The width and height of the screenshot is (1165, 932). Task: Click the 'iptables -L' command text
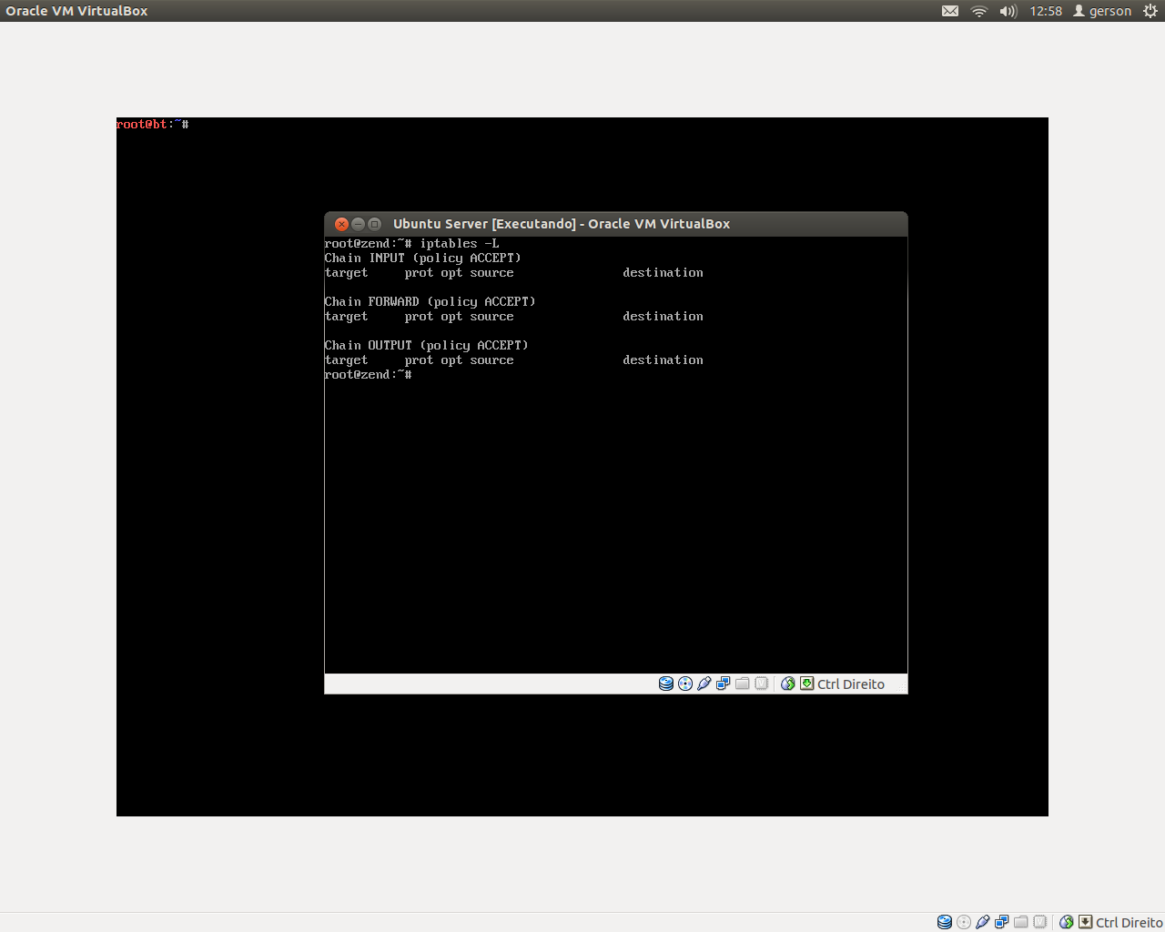[460, 244]
